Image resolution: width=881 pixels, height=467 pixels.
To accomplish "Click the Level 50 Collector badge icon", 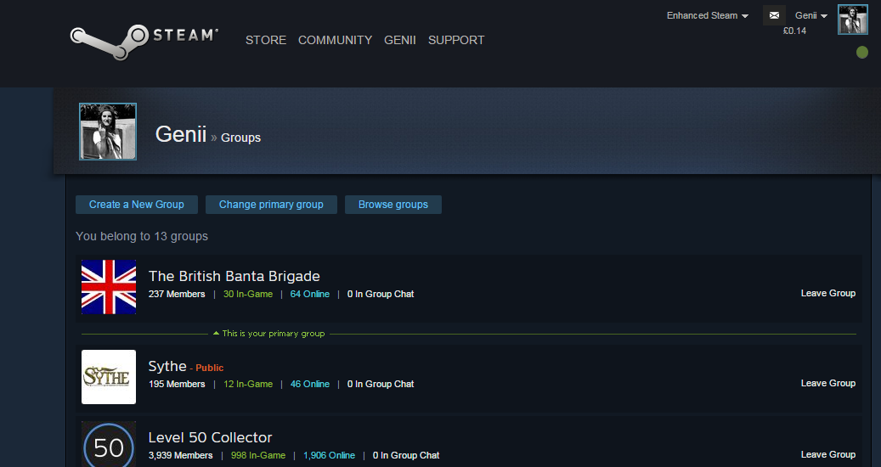I will click(x=109, y=444).
